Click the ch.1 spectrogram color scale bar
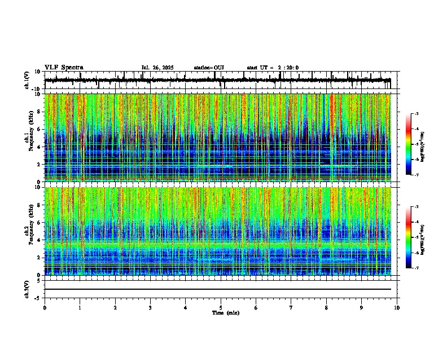Image resolution: width=447 pixels, height=345 pixels. pyautogui.click(x=408, y=144)
